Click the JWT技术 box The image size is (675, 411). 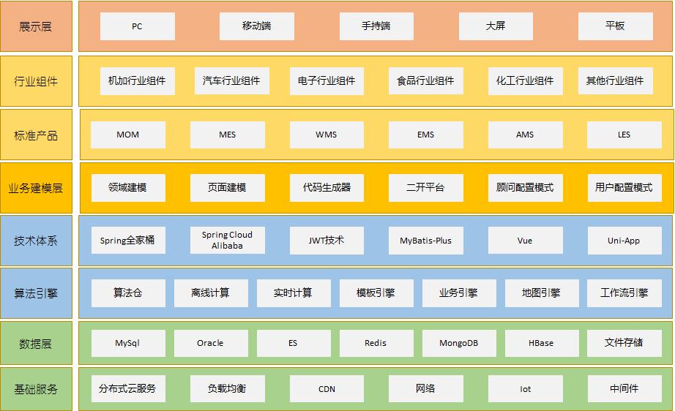click(327, 241)
